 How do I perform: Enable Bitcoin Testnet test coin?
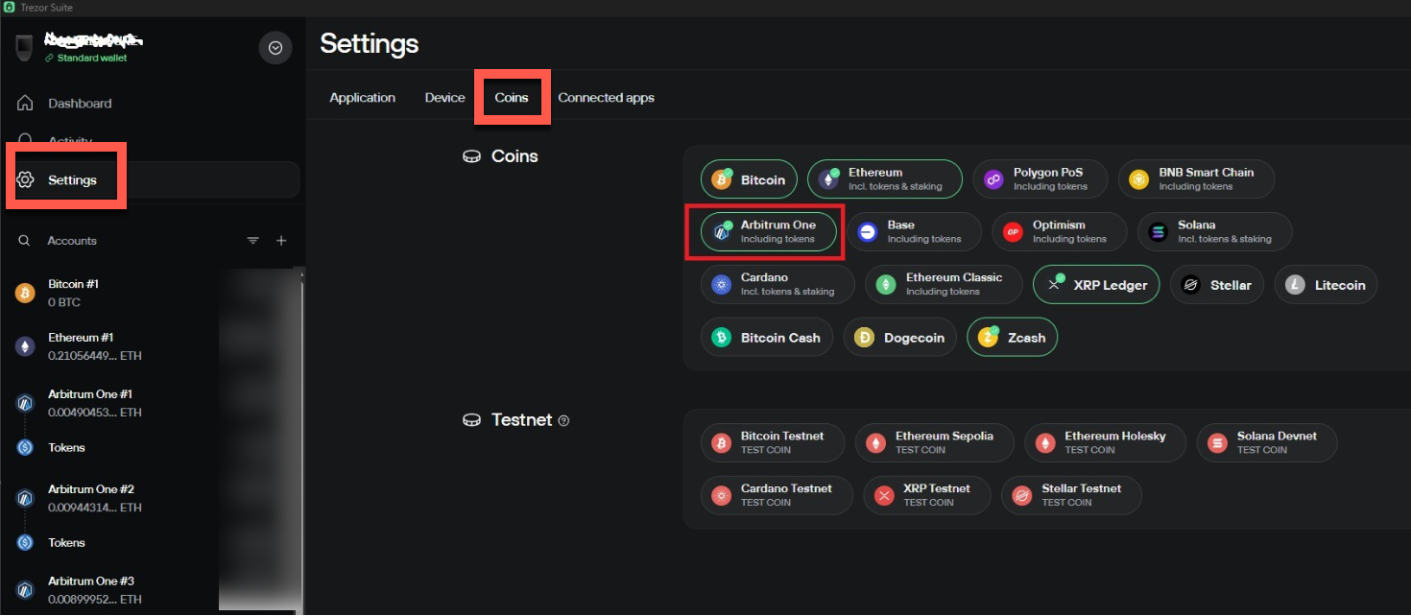(x=773, y=442)
